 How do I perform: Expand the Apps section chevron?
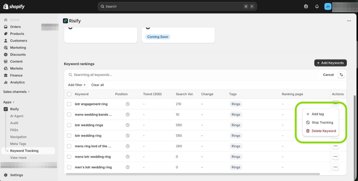[13, 102]
